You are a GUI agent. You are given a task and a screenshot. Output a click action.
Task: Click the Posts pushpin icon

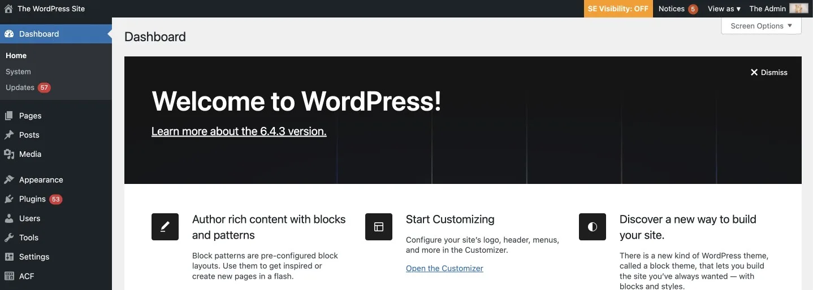click(9, 135)
